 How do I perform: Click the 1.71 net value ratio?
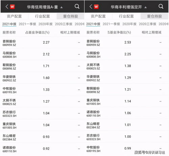click(x=46, y=66)
